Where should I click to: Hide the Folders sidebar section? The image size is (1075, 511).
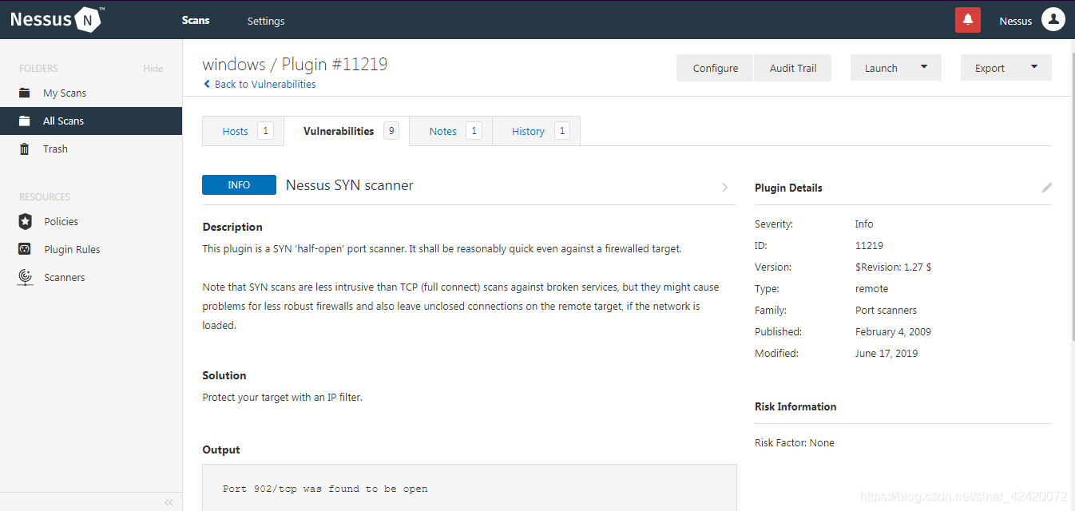click(153, 69)
